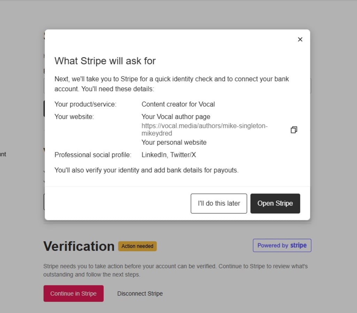
Task: Click the Verification section heading
Action: pyautogui.click(x=79, y=246)
